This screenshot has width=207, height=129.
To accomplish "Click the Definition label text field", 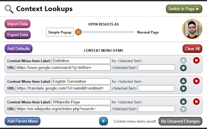I will tap(81, 61).
